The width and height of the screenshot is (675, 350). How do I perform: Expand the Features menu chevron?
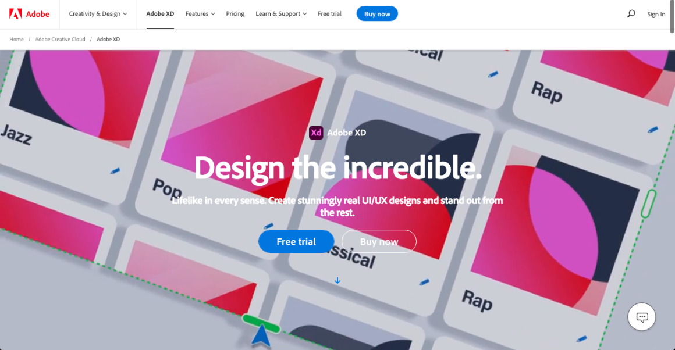click(x=212, y=14)
